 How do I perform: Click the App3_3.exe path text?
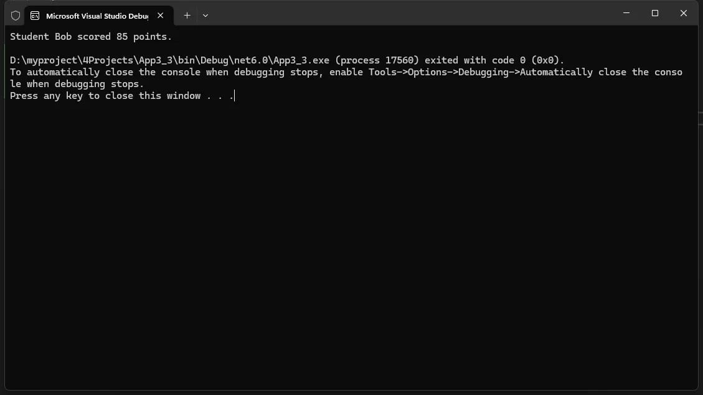[169, 60]
